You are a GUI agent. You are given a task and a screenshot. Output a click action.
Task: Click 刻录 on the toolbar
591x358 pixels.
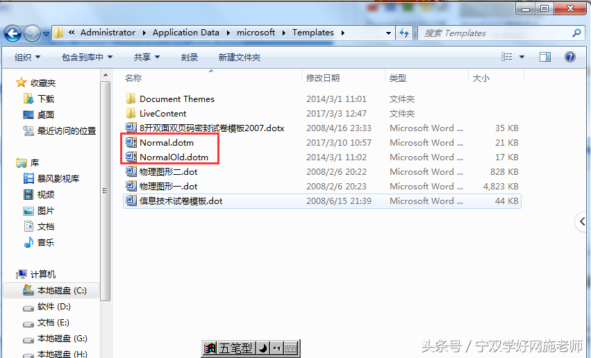(x=189, y=57)
